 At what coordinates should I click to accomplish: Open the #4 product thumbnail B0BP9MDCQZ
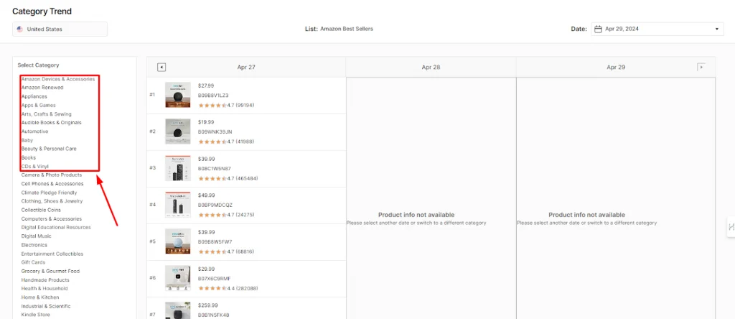pyautogui.click(x=178, y=205)
